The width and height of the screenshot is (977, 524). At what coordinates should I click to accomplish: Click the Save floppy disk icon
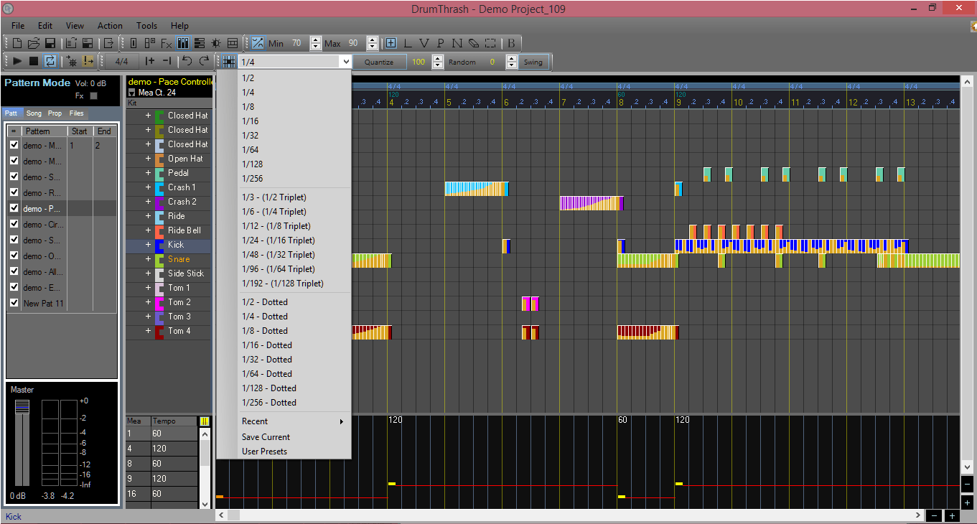[x=50, y=43]
